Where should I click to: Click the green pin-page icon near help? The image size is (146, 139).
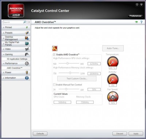(x=137, y=22)
